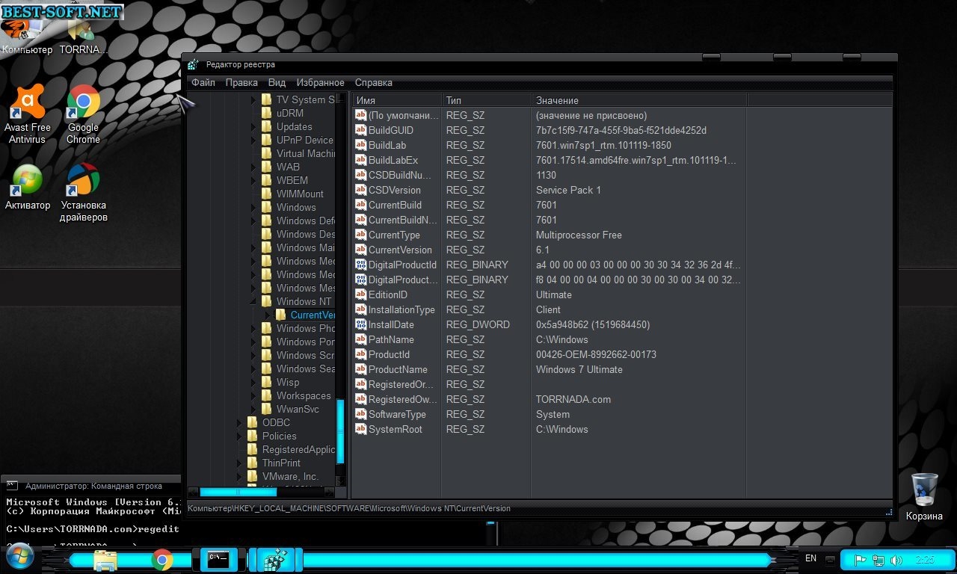Viewport: 957px width, 574px height.
Task: Click the file explorer taskbar icon
Action: tap(105, 559)
